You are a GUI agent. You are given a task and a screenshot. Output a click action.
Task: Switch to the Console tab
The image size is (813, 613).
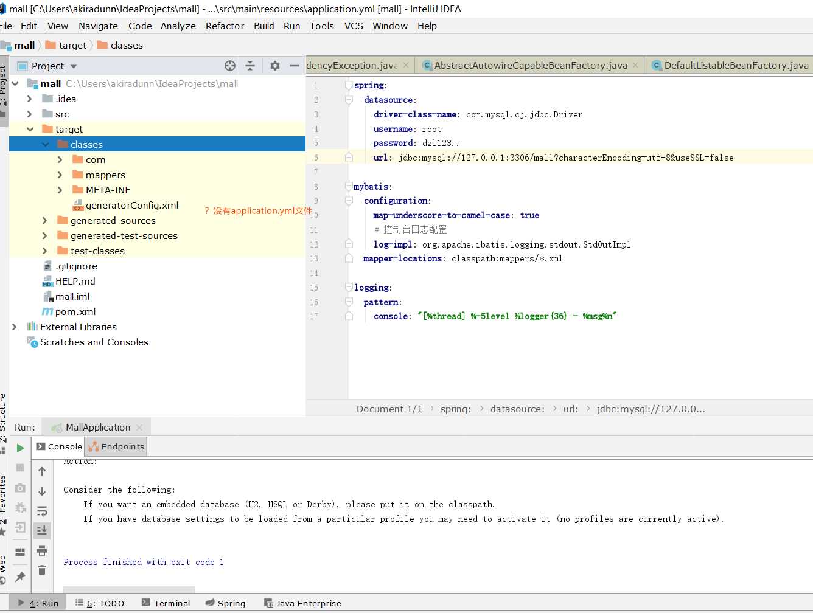click(59, 446)
